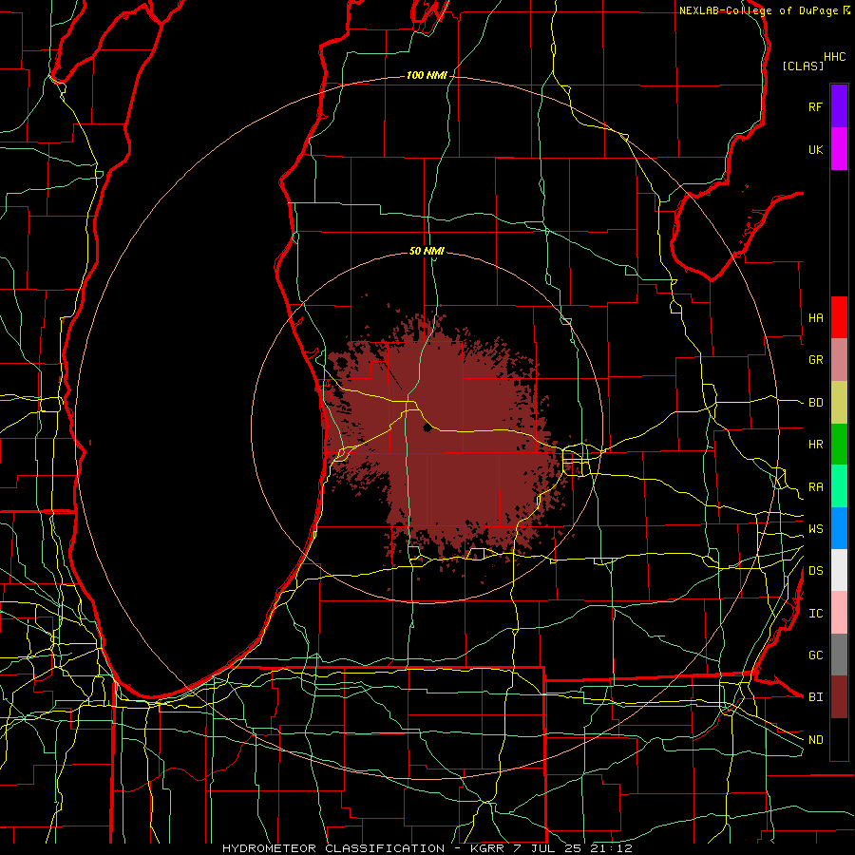This screenshot has width=855, height=855.
Task: Click the 'HYDROMETEOR CLASSIFICATION' caption text
Action: [x=333, y=848]
